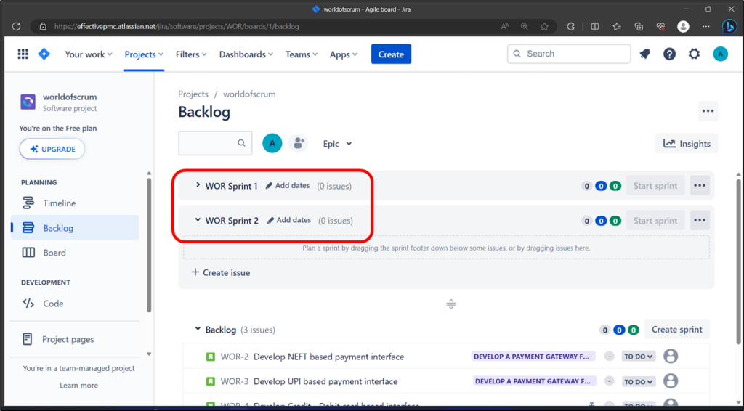Open Project pages in sidebar

(75, 339)
